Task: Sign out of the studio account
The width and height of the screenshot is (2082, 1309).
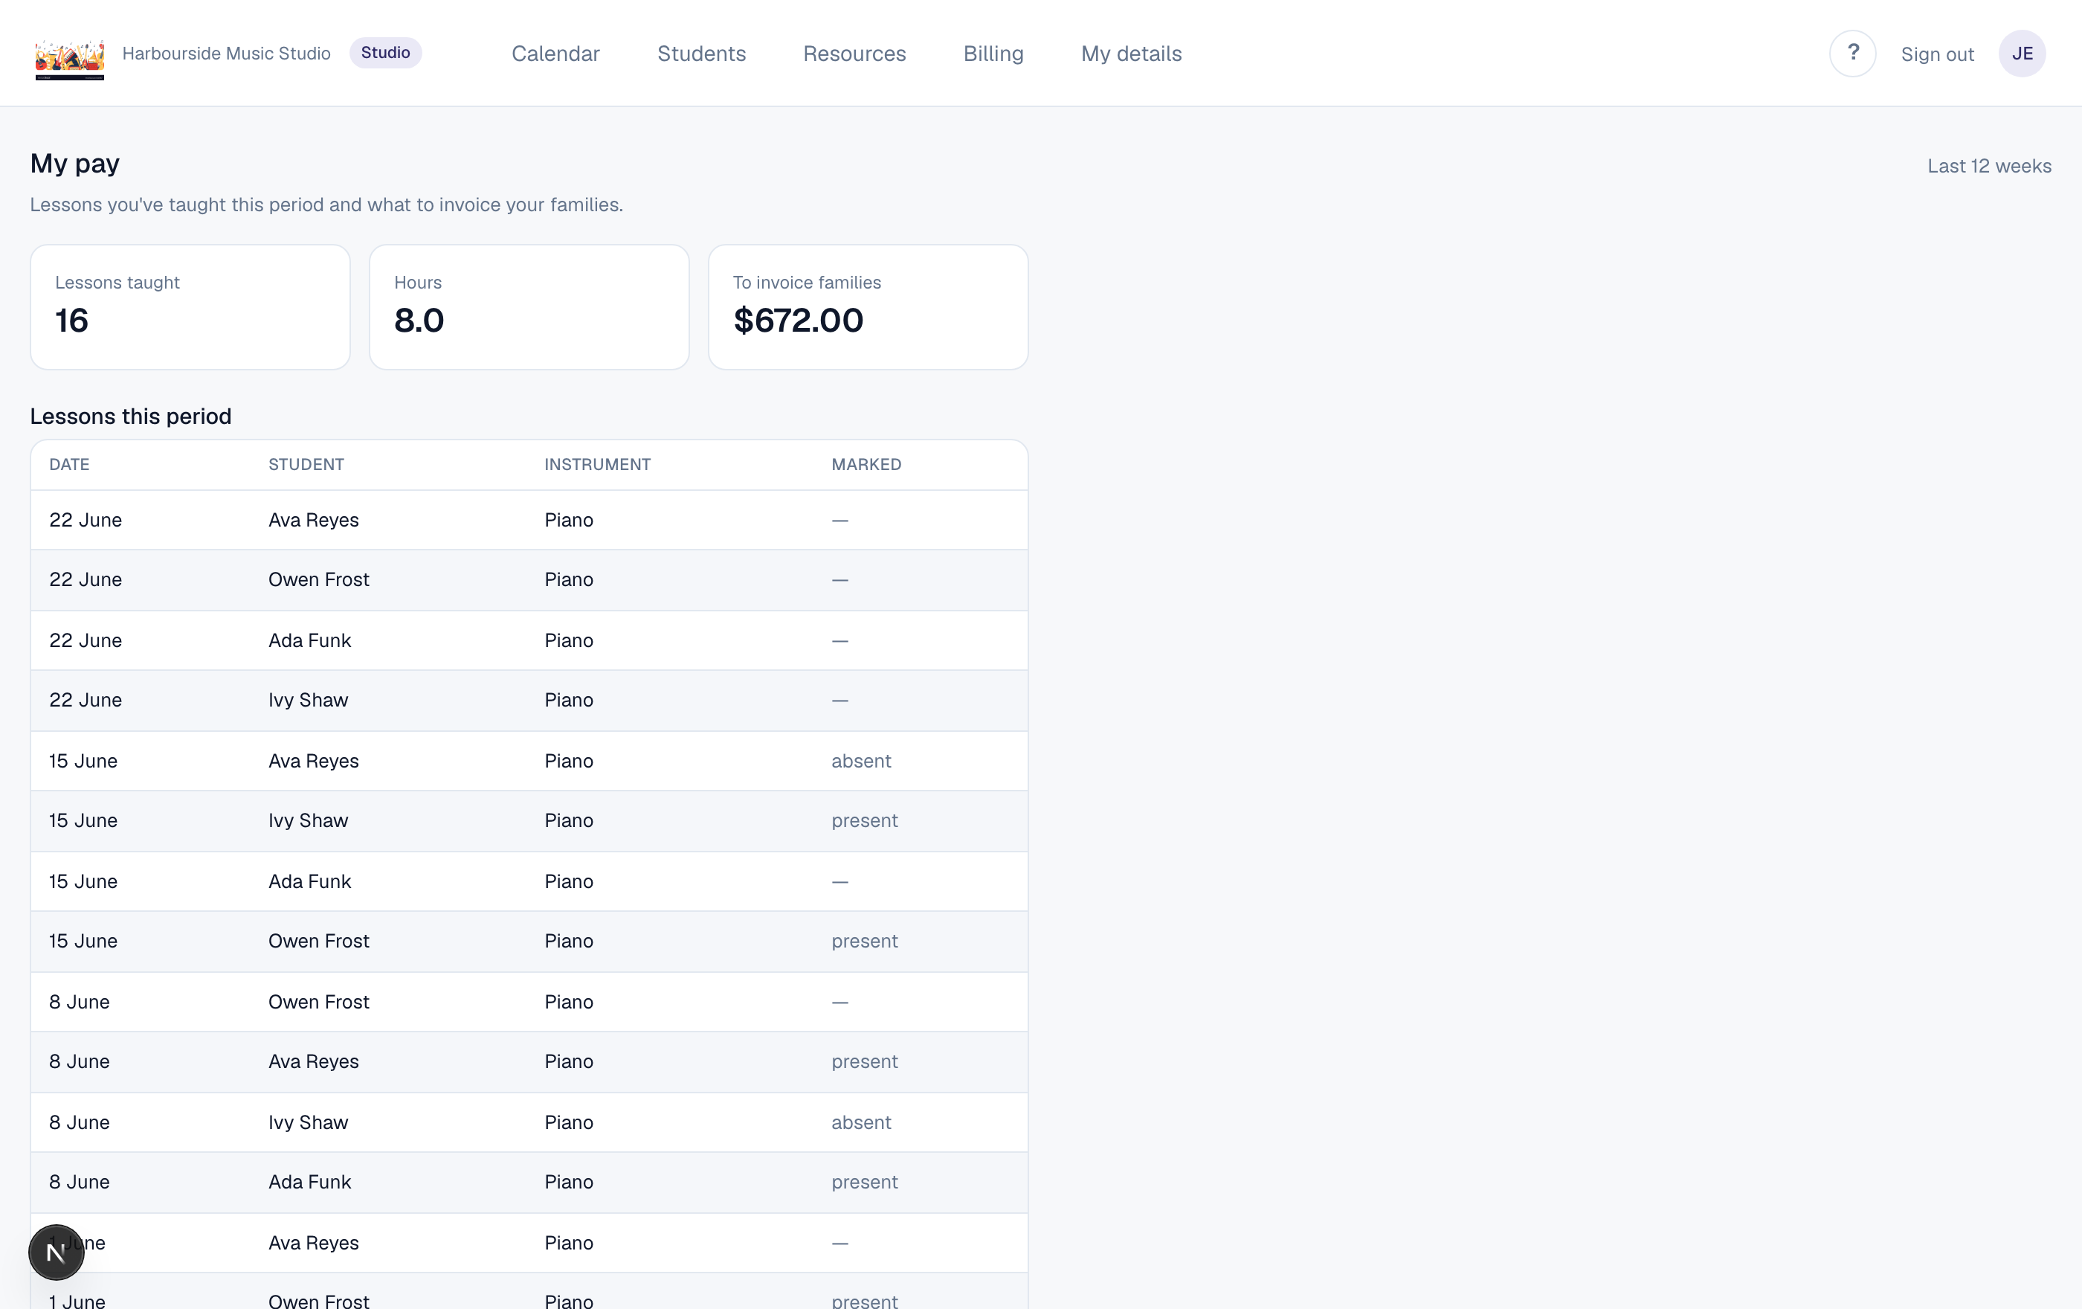Action: (1937, 54)
